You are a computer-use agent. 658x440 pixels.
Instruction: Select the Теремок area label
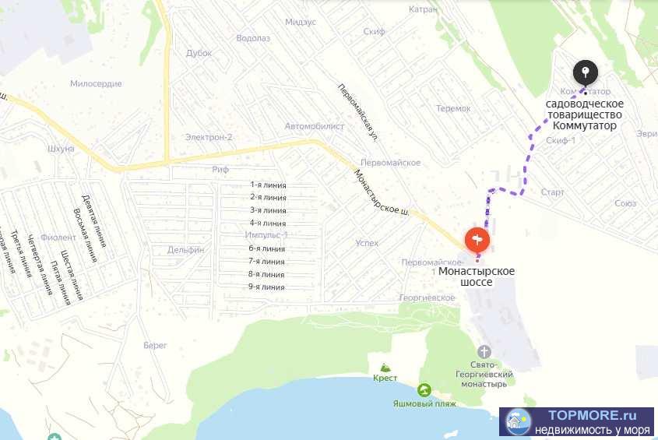click(x=453, y=108)
